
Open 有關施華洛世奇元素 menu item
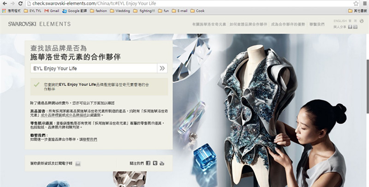[209, 24]
